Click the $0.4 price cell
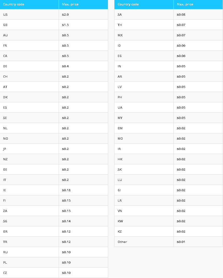This screenshot has height=278, width=223. 83,66
